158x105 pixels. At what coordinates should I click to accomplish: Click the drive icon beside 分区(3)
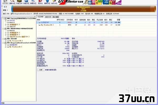(x=8, y=27)
